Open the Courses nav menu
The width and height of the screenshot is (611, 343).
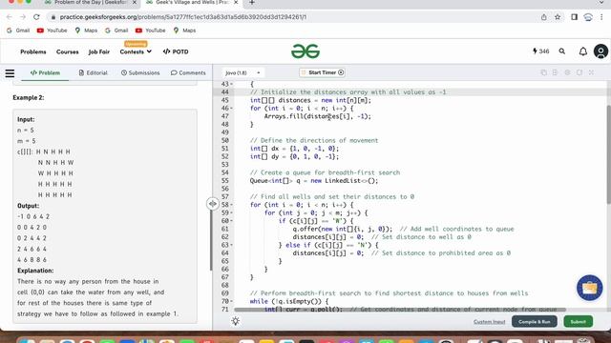click(x=68, y=51)
